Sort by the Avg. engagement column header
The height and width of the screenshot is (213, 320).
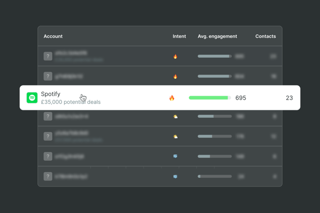217,36
